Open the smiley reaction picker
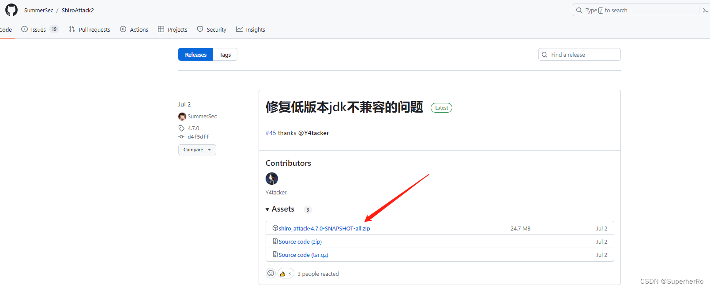The image size is (710, 289). (271, 274)
